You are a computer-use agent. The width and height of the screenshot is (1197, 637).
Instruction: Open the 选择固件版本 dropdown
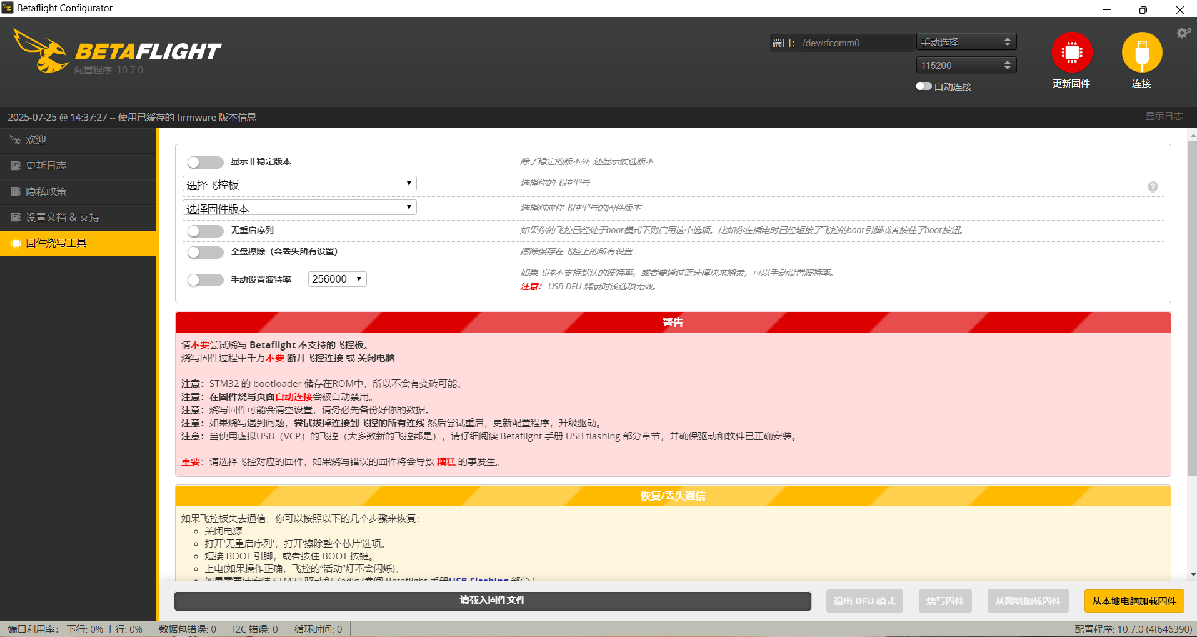[x=299, y=208]
